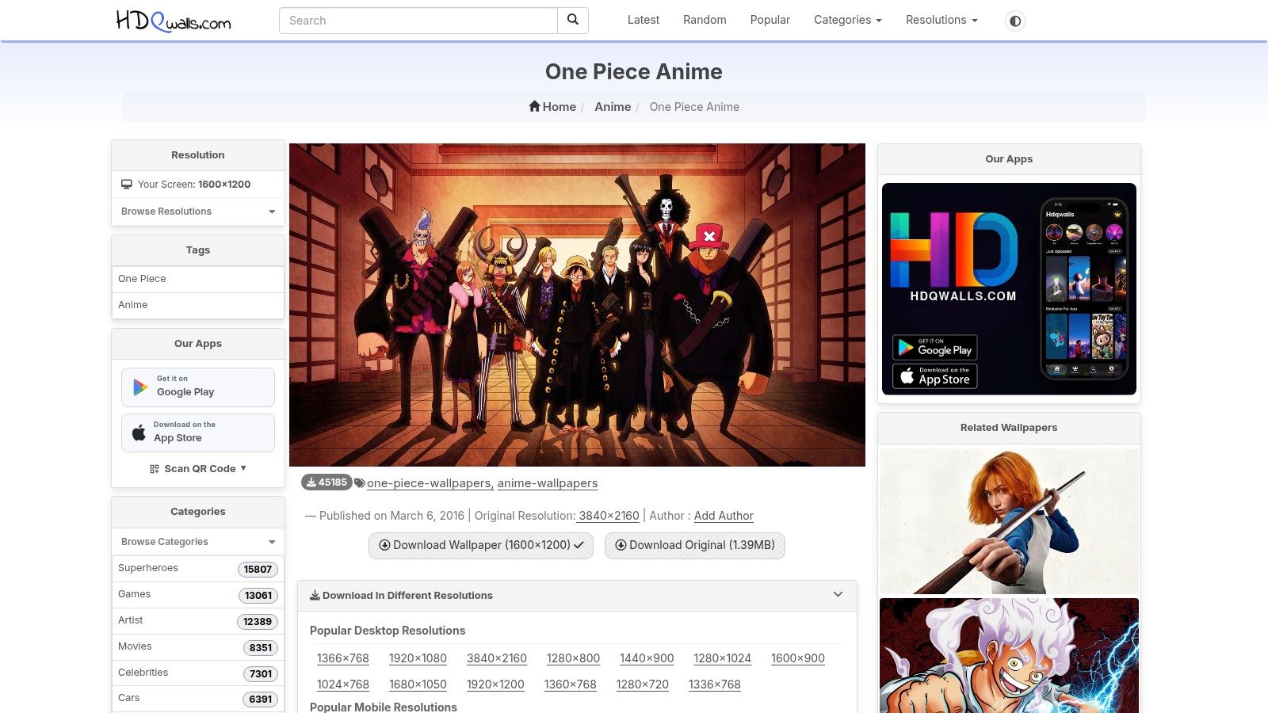Open the Movies category
Screen dimensions: 1268x713
point(198,647)
